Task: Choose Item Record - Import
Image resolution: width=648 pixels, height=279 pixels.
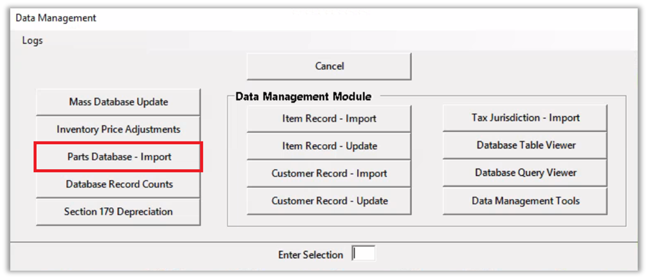Action: pos(329,118)
